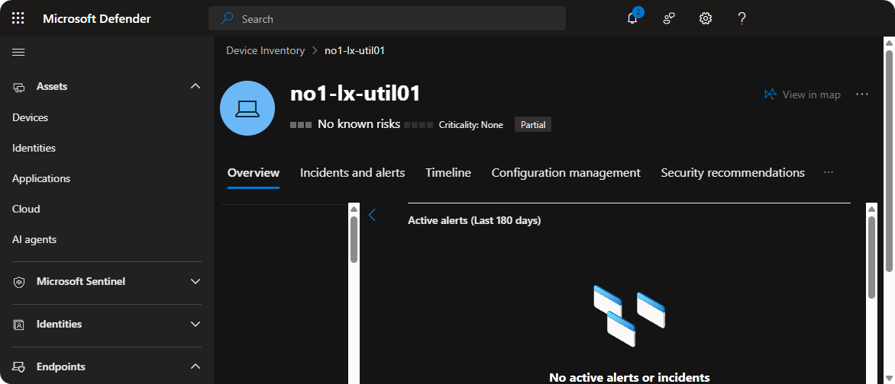The width and height of the screenshot is (895, 384).
Task: Expand the Identities nav group chevron
Action: click(195, 325)
